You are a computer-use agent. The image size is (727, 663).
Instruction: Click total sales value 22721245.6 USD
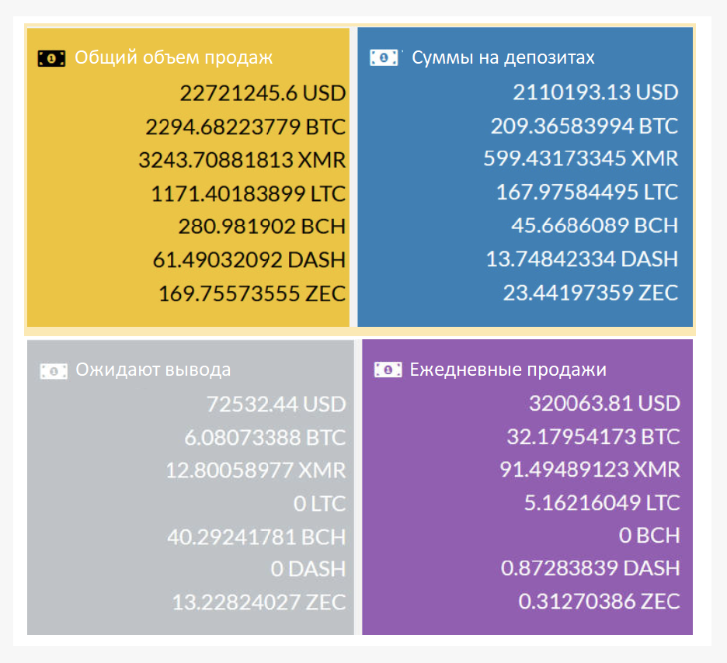263,93
